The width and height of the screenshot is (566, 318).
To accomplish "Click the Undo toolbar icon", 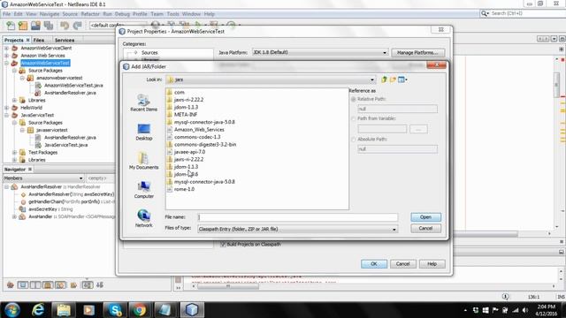I will coord(65,26).
